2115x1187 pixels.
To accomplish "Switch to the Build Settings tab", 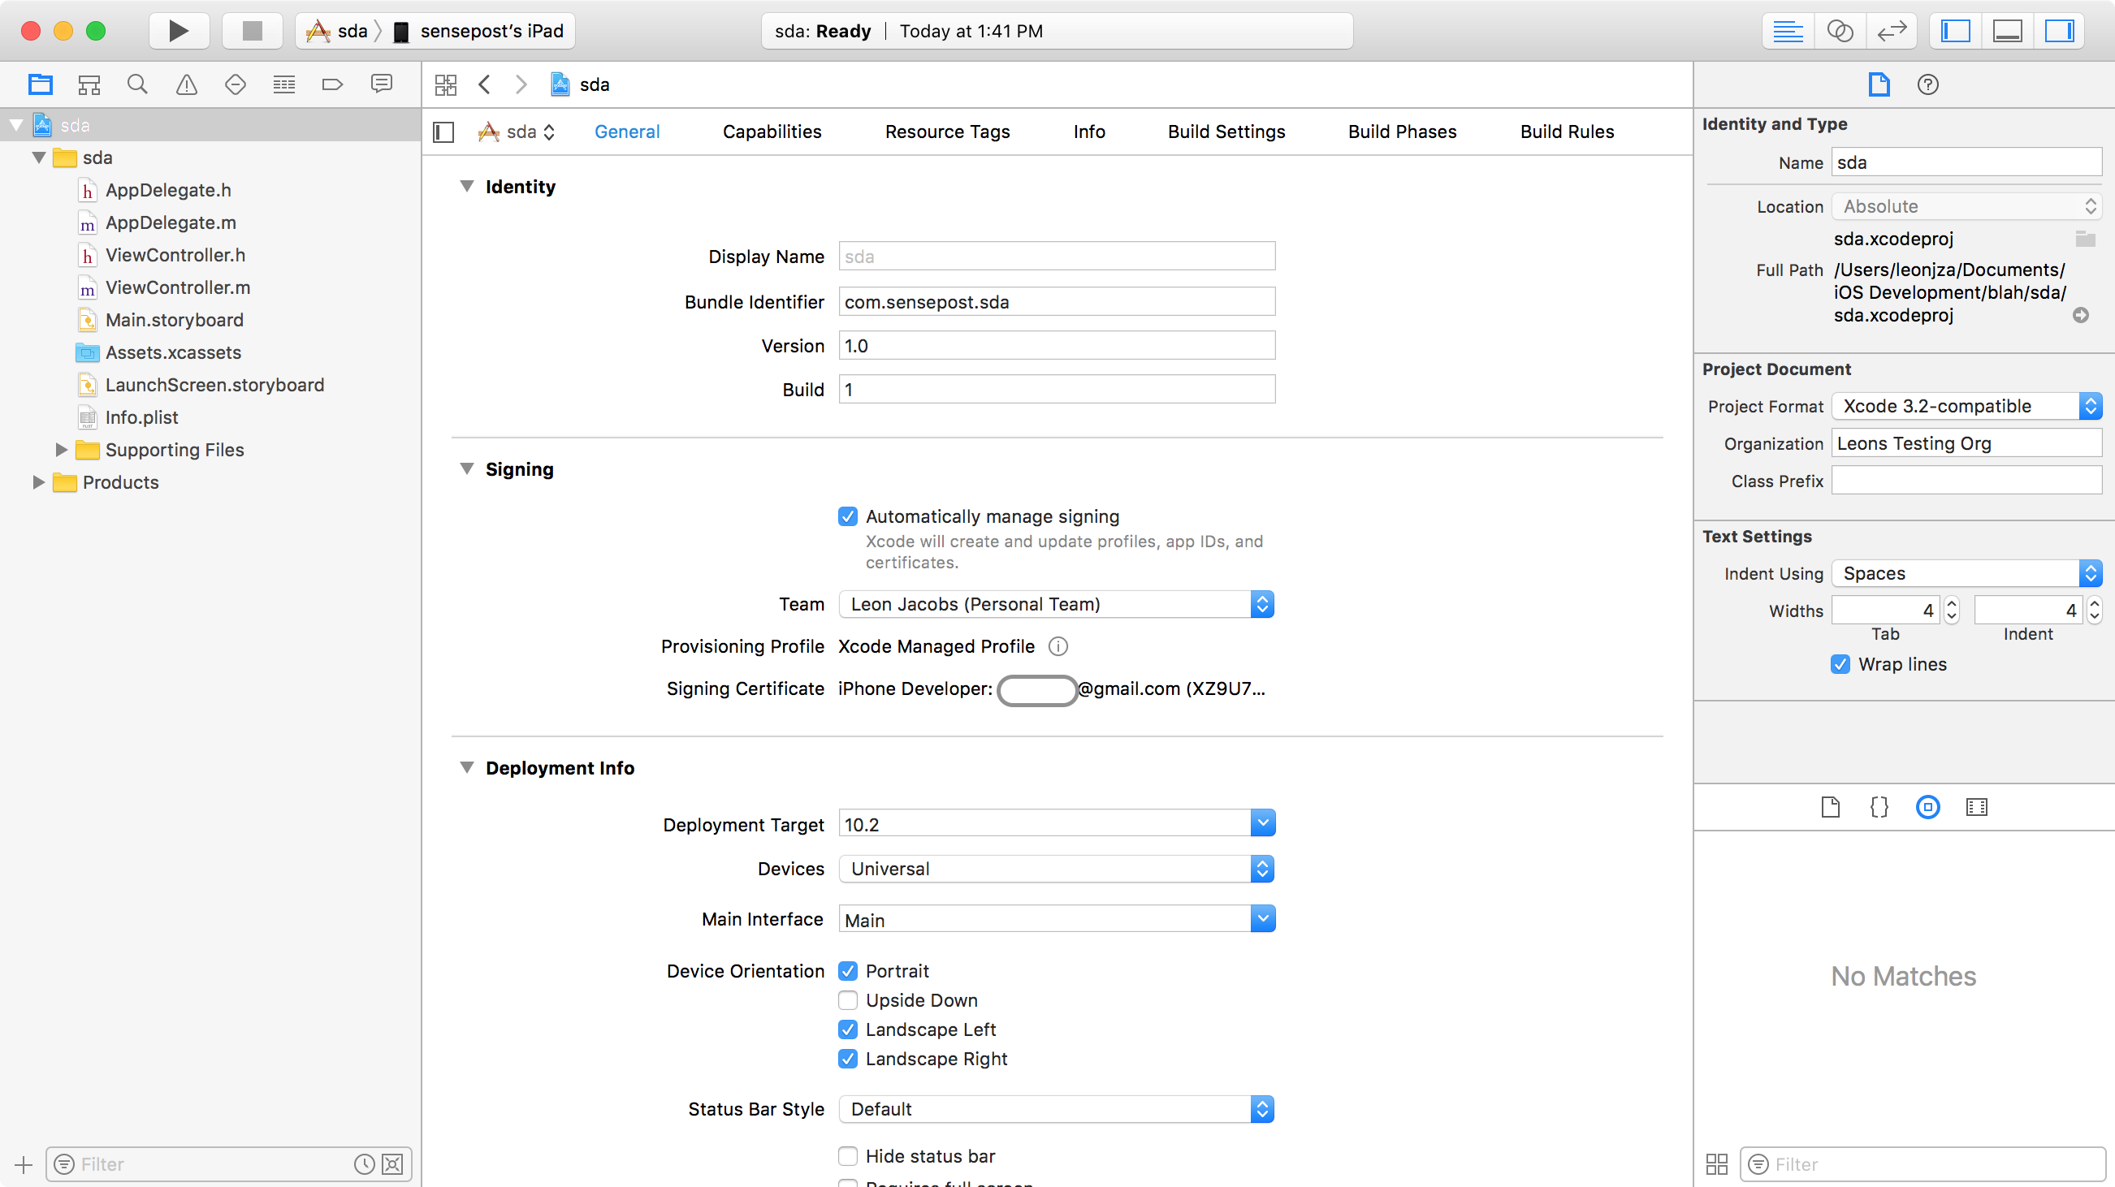I will click(x=1226, y=132).
